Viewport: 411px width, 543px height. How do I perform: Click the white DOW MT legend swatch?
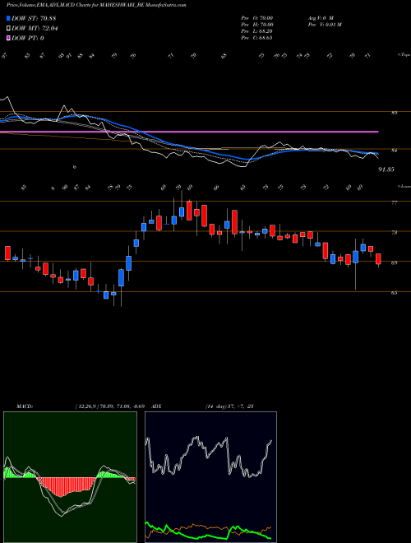point(8,29)
